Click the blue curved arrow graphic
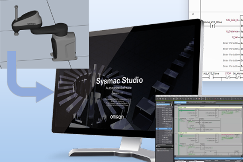243x162 pixels. coord(30,77)
